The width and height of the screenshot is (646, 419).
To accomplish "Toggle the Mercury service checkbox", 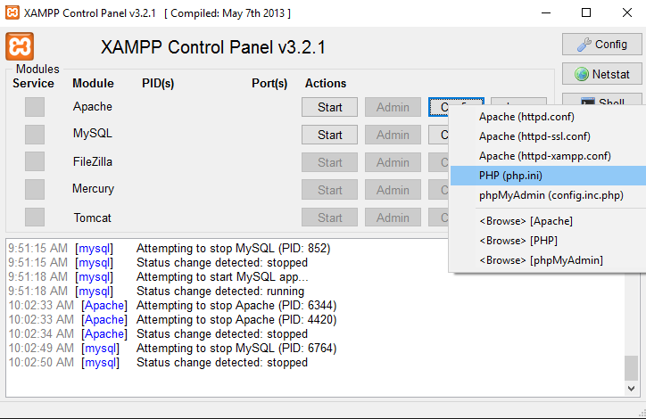I will pyautogui.click(x=35, y=189).
